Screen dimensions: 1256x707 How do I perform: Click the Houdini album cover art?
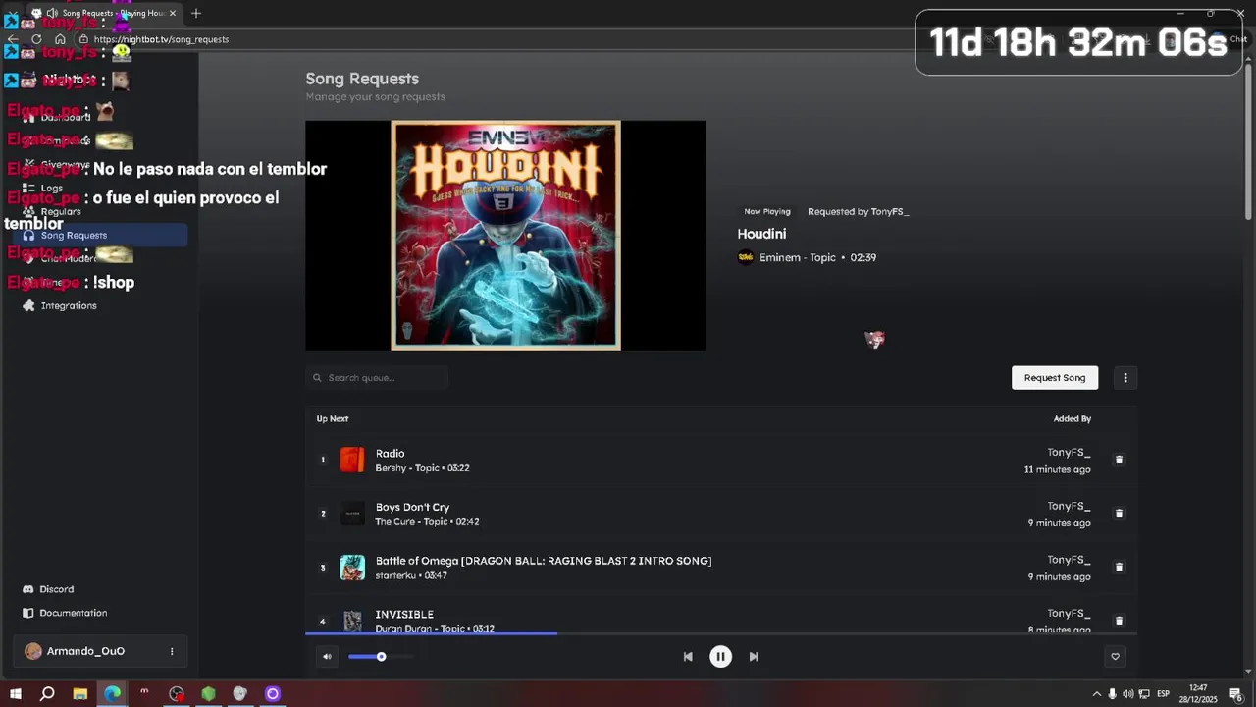505,235
